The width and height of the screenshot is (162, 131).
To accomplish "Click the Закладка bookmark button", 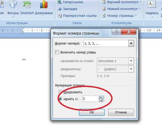I will tap(67, 9).
